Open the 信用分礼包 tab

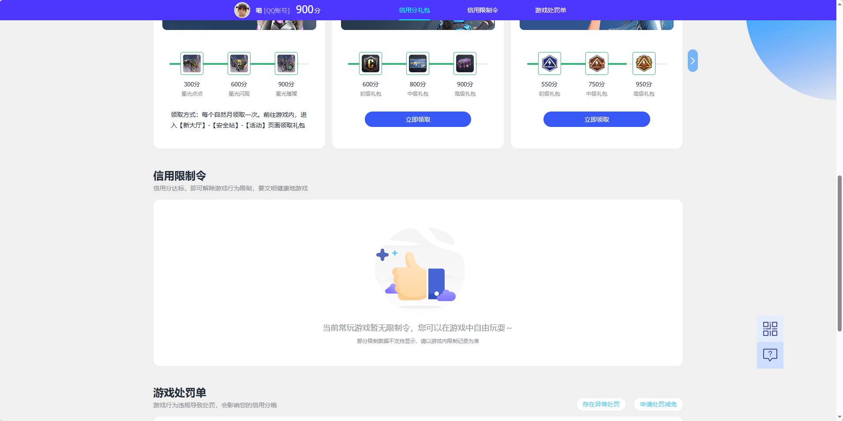pos(414,10)
